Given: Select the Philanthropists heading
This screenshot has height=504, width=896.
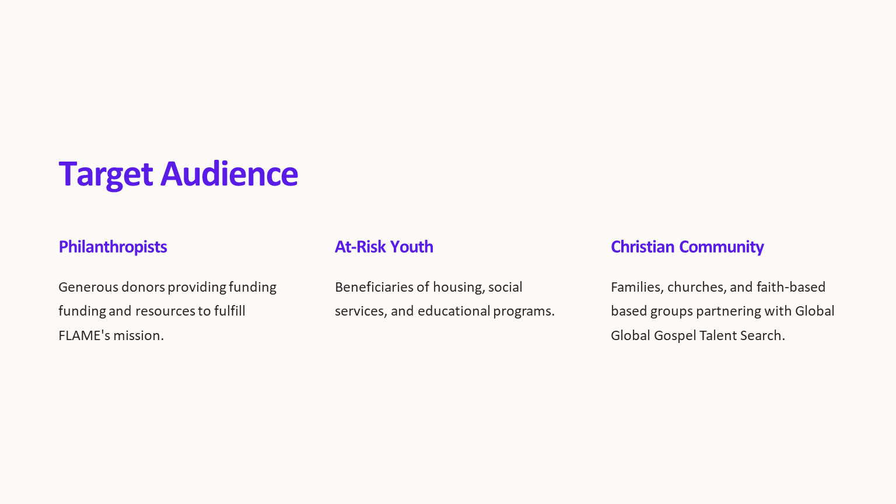Looking at the screenshot, I should [113, 247].
